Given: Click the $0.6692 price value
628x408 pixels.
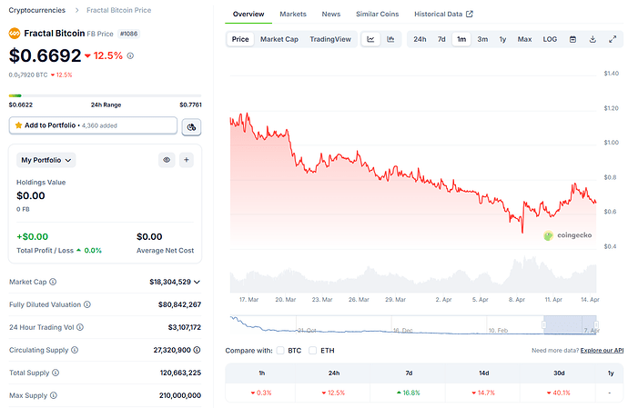Looking at the screenshot, I should click(x=45, y=55).
